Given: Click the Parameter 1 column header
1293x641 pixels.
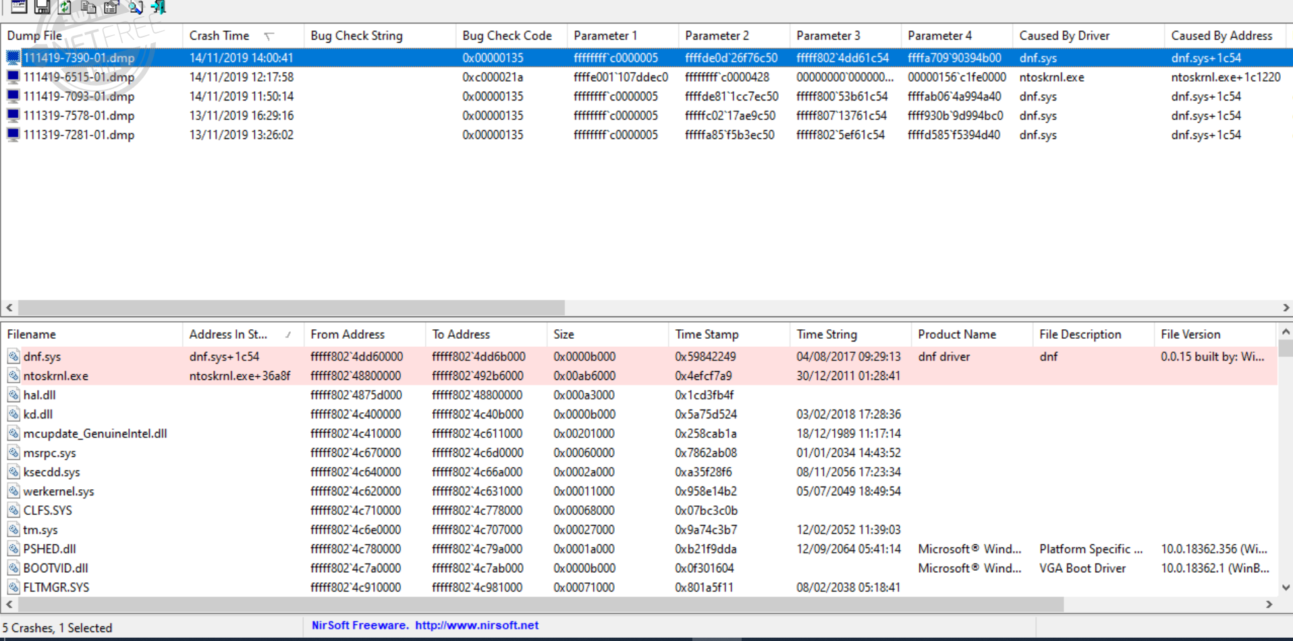Looking at the screenshot, I should pos(623,36).
